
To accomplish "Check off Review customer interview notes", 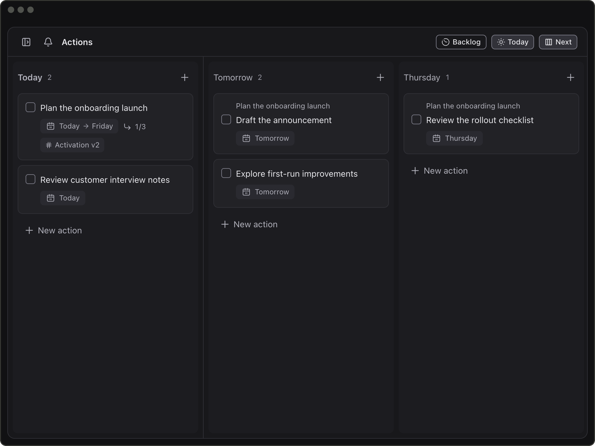I will click(x=30, y=179).
